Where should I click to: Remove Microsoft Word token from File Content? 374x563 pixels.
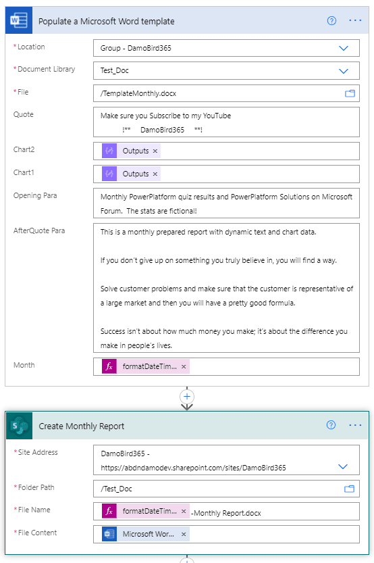click(x=184, y=534)
